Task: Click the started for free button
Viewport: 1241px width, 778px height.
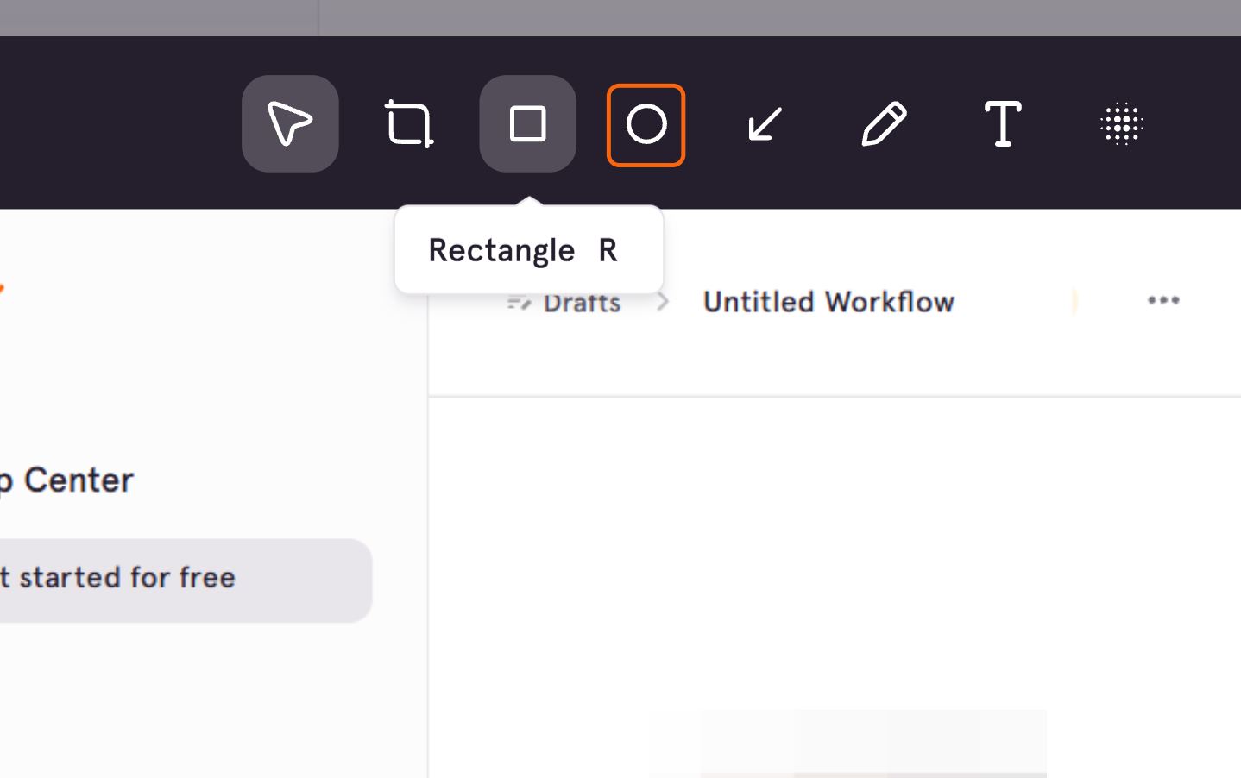Action: pyautogui.click(x=186, y=580)
